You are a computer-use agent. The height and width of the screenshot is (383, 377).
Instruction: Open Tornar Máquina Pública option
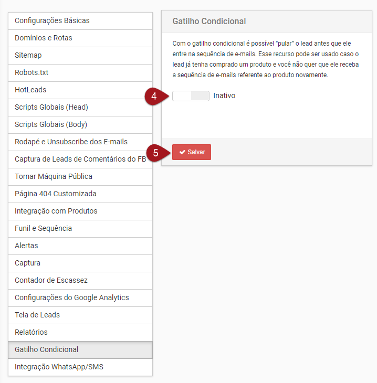click(x=54, y=177)
